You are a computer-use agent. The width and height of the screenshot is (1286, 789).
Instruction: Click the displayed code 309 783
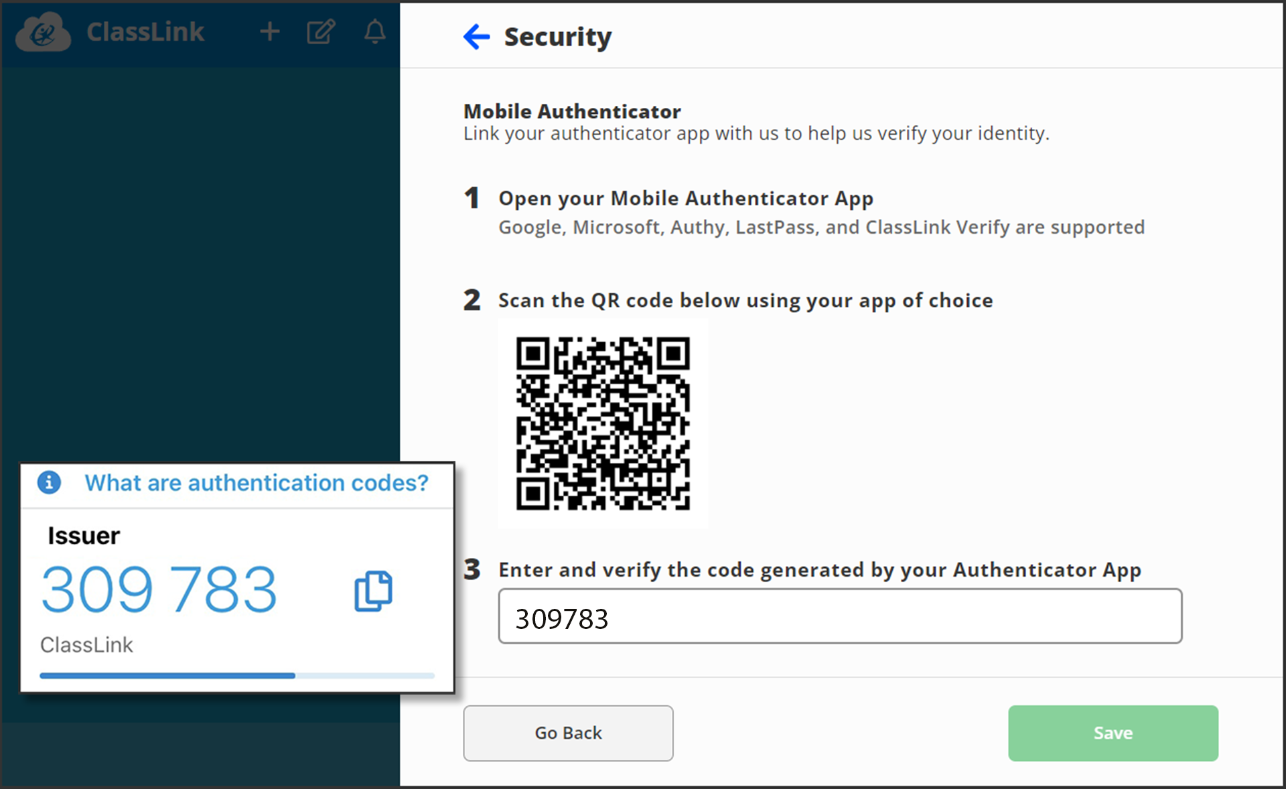(159, 589)
